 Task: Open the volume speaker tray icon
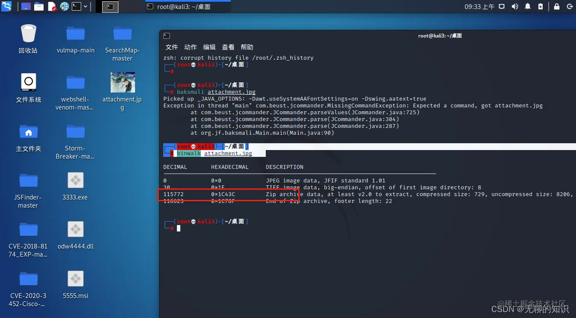515,6
